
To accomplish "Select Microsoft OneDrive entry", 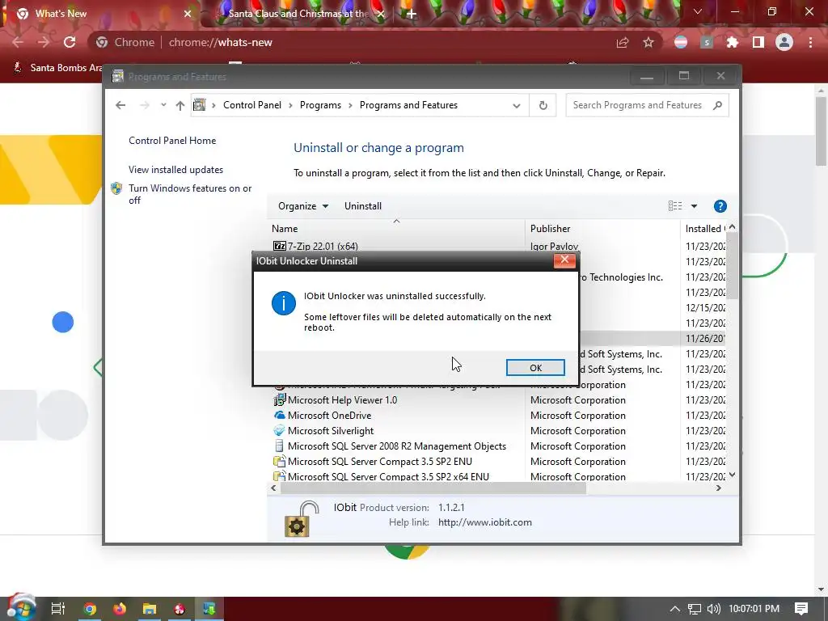I will (329, 415).
